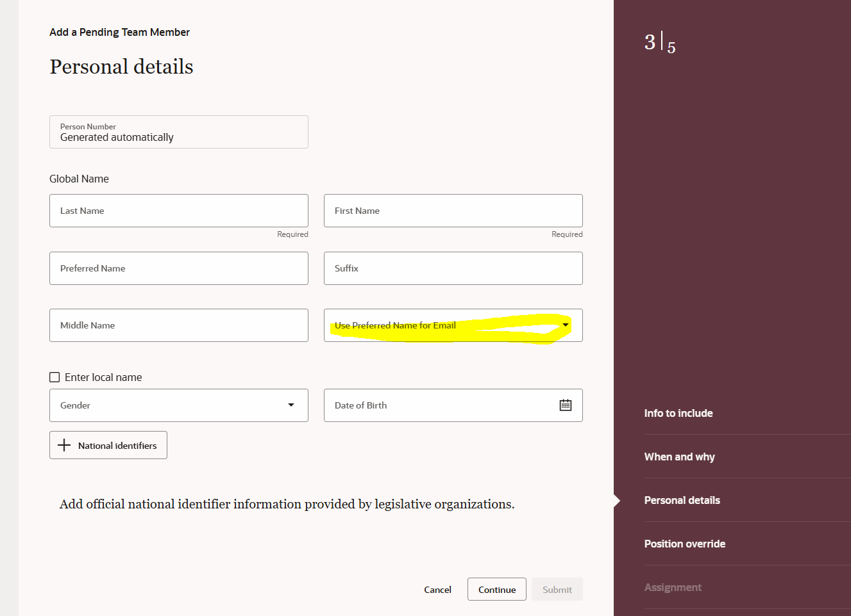
Task: Click Add a Pending Team Member title
Action: [119, 32]
